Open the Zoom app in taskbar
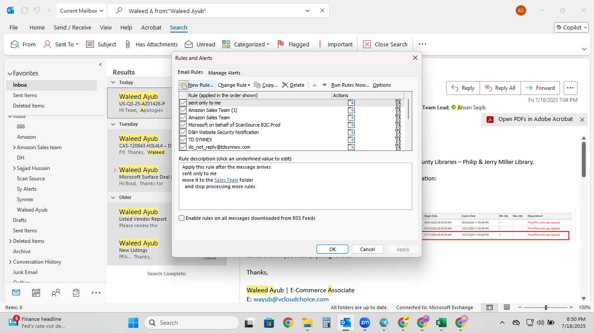594x333 pixels. (364, 323)
